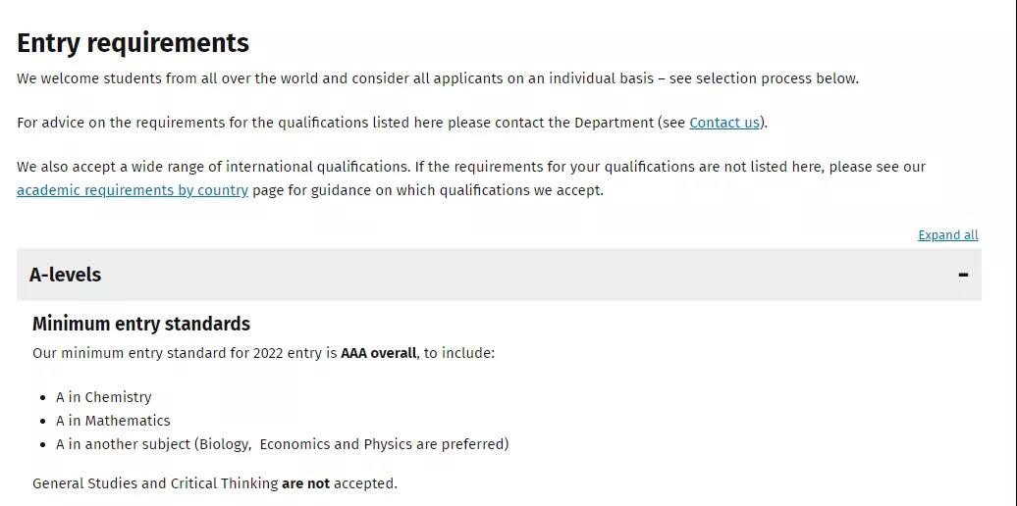Screen dimensions: 1017x506
Task: Click 'General Studies and Critical Thinking' text
Action: [155, 483]
